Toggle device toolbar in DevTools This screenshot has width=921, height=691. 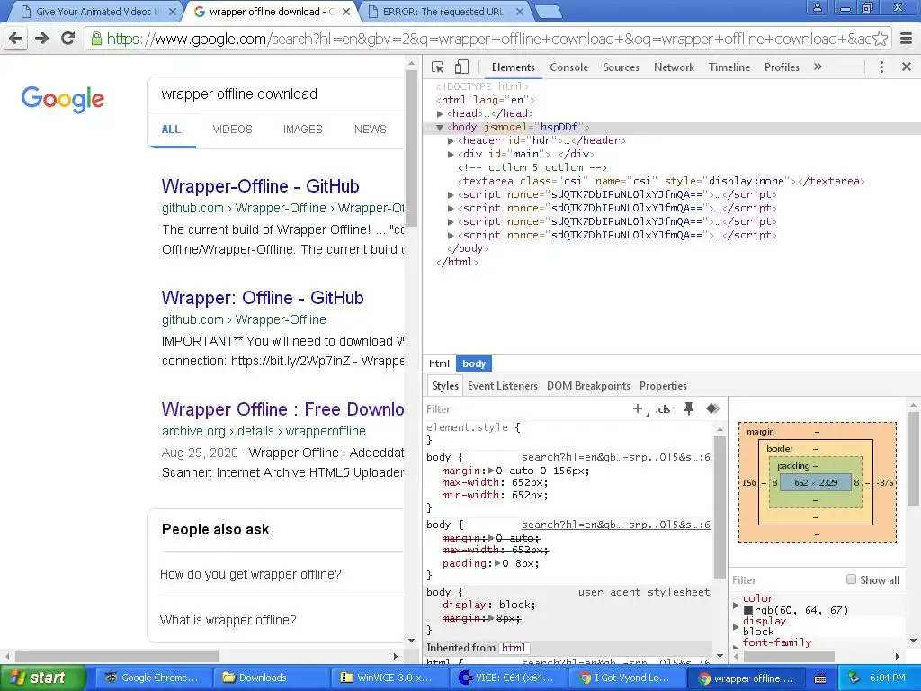coord(461,67)
